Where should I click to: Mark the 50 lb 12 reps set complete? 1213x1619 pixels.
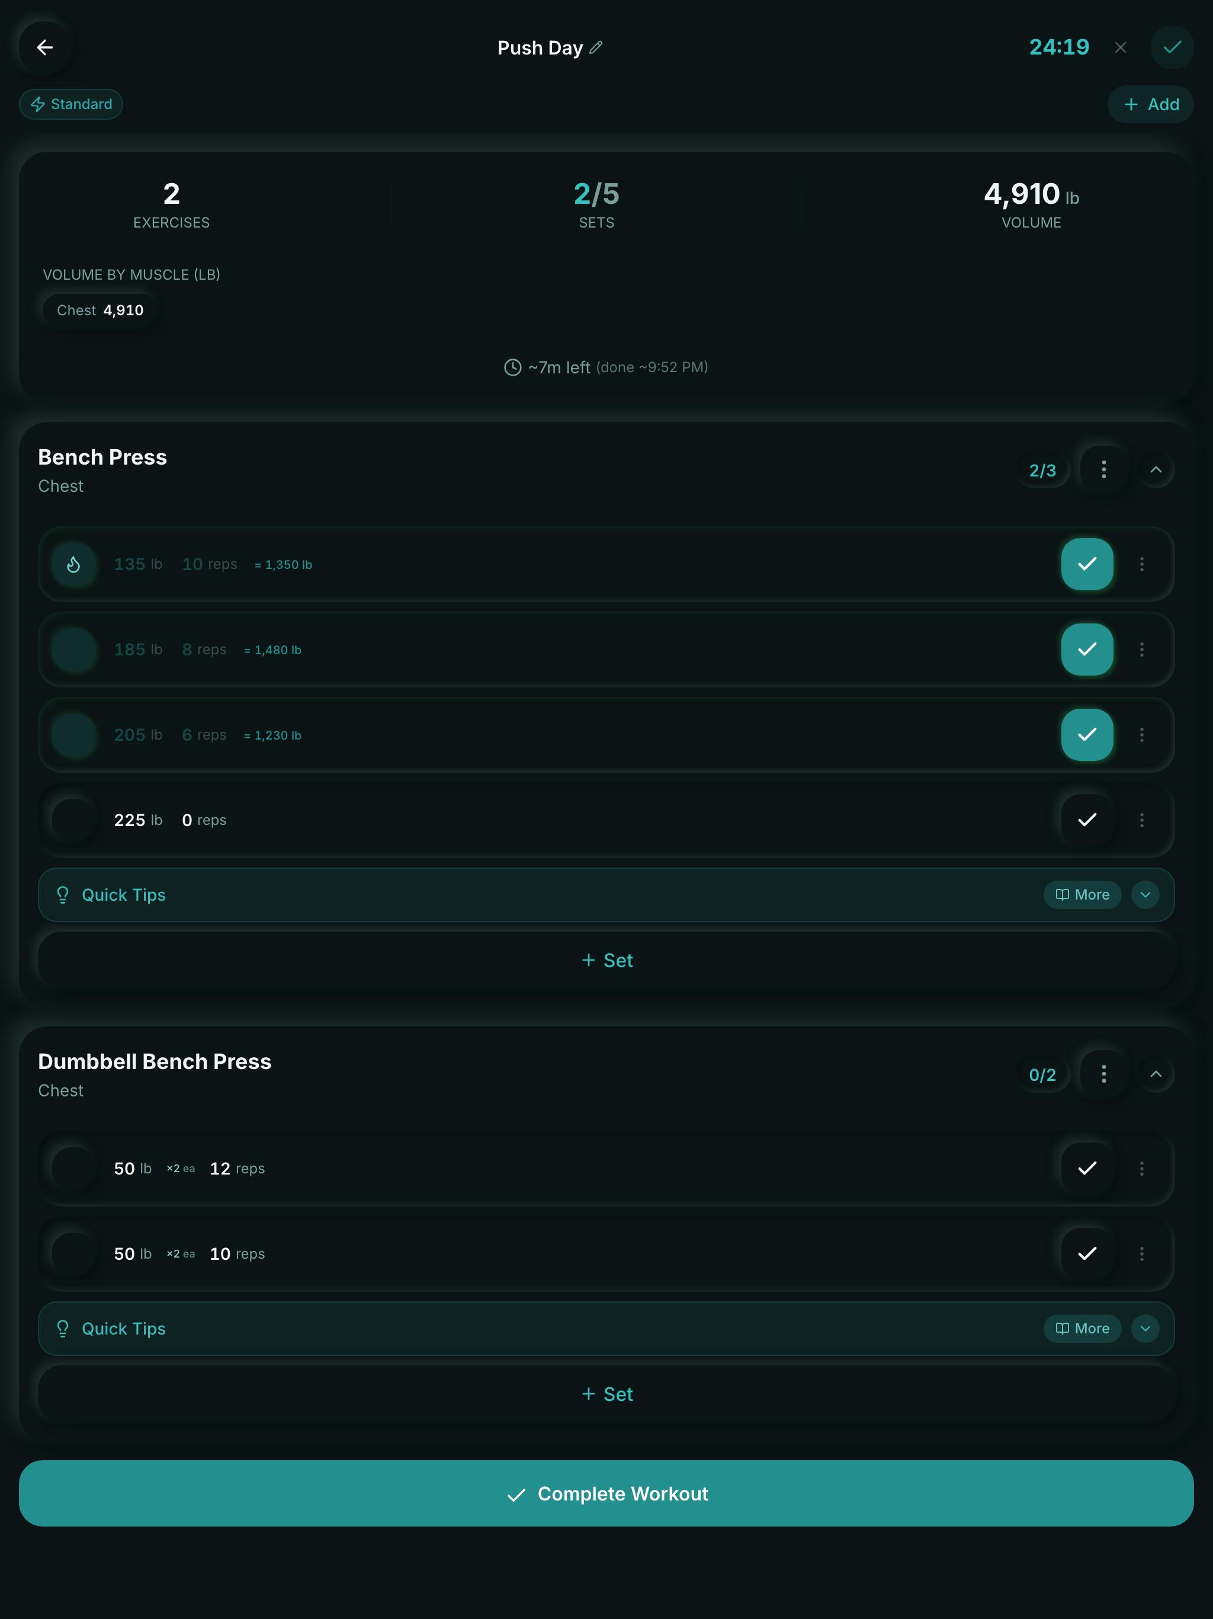click(1087, 1168)
